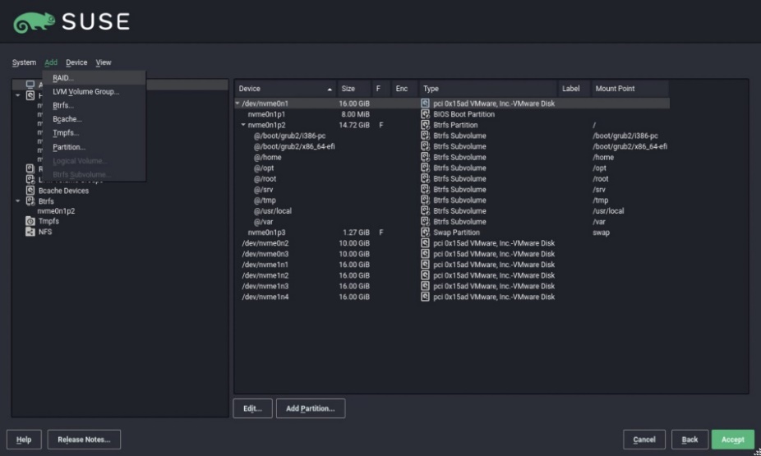
Task: Choose Btrfs... from the Add menu
Action: click(95, 105)
